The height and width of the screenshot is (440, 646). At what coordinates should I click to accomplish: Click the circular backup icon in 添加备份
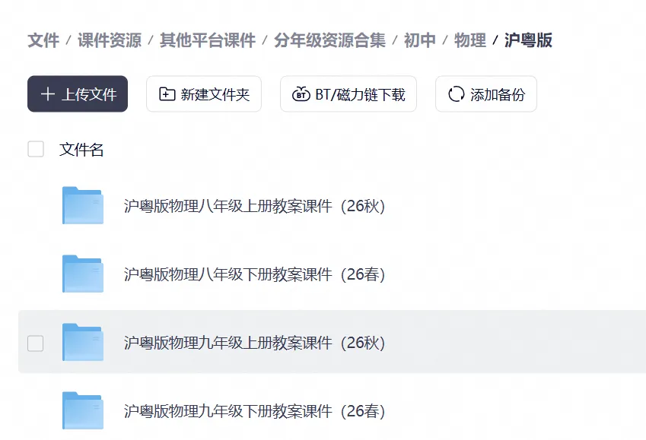click(456, 93)
